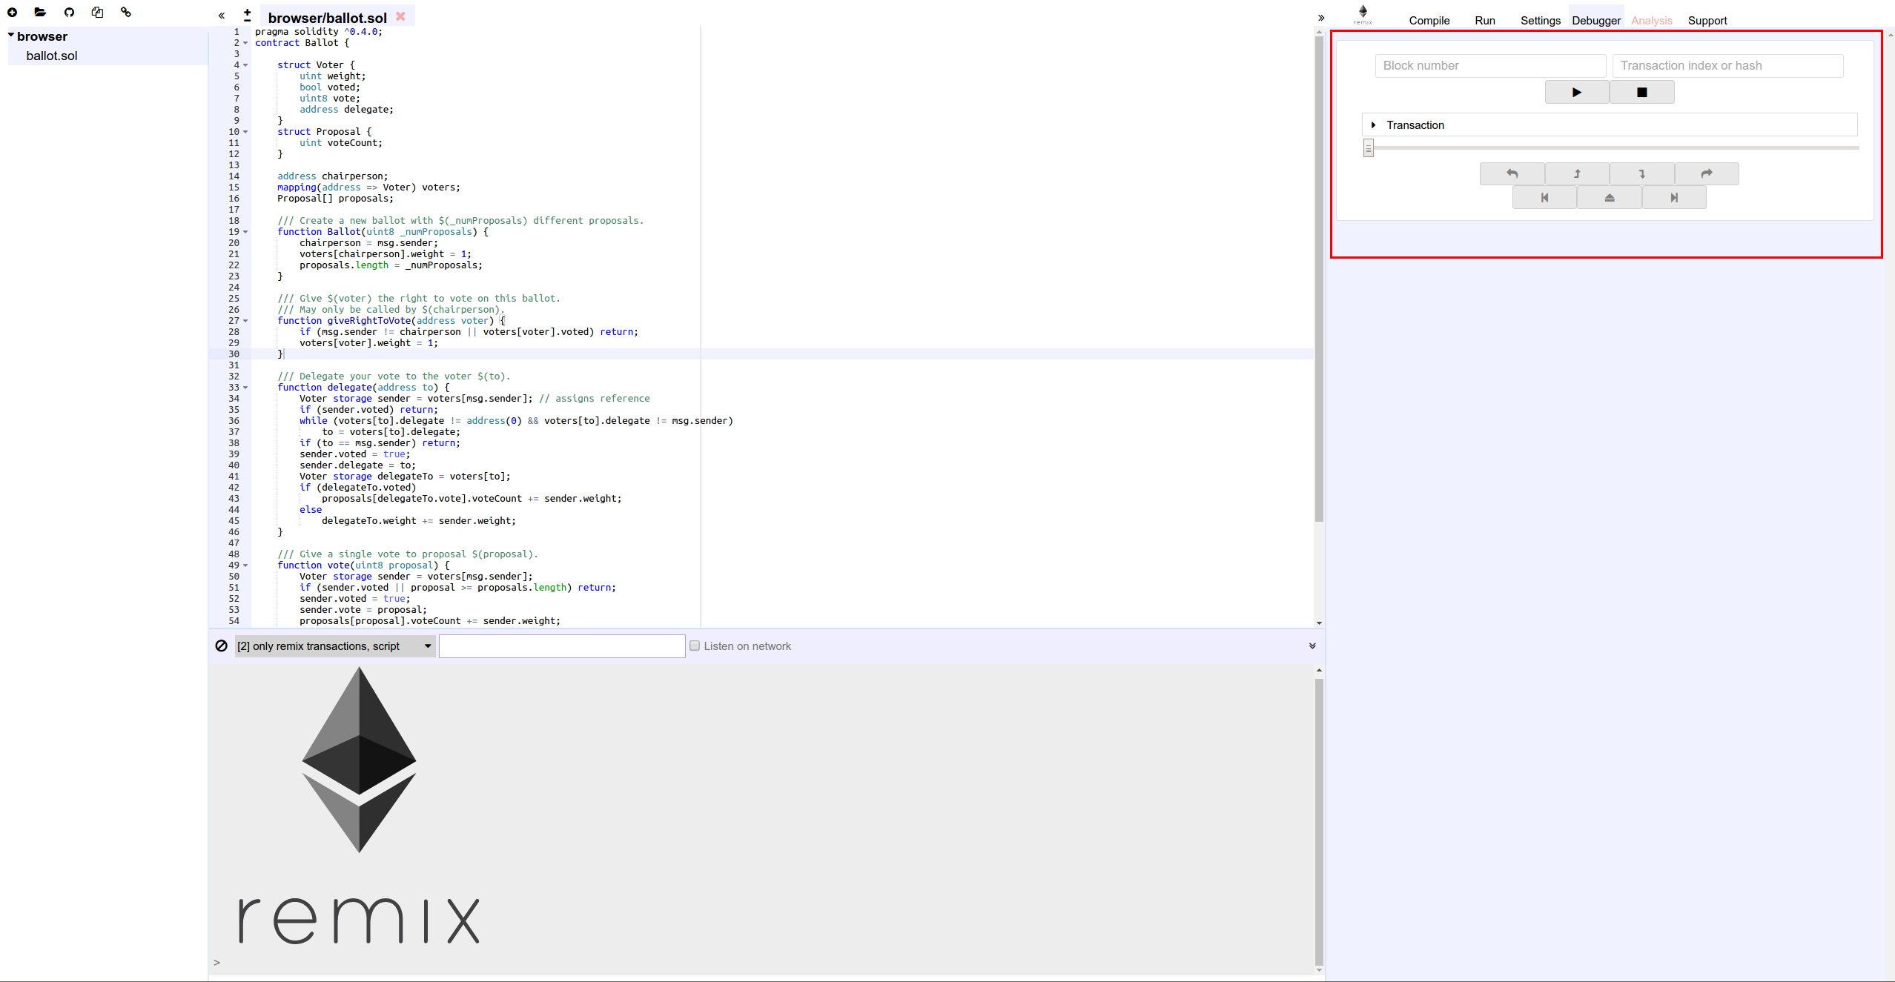Close the browser/ballot.sol editor tab
The image size is (1895, 982).
[400, 16]
